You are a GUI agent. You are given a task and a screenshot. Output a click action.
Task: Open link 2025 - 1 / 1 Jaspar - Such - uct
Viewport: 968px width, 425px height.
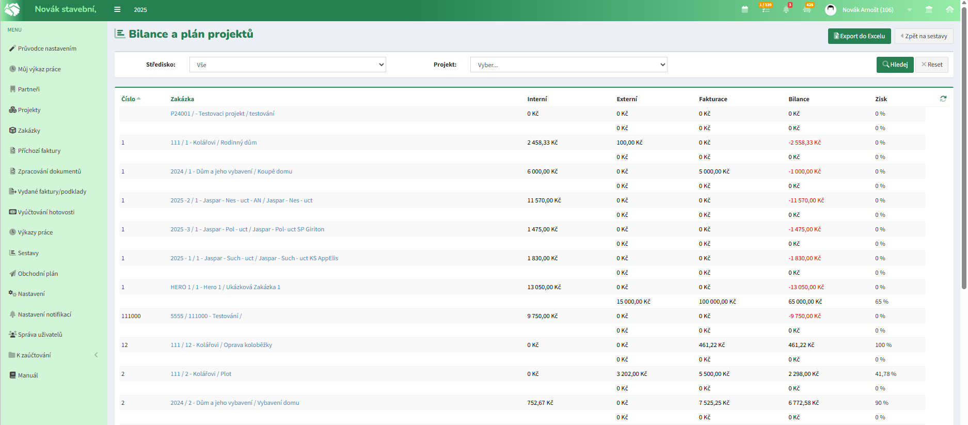click(x=255, y=258)
